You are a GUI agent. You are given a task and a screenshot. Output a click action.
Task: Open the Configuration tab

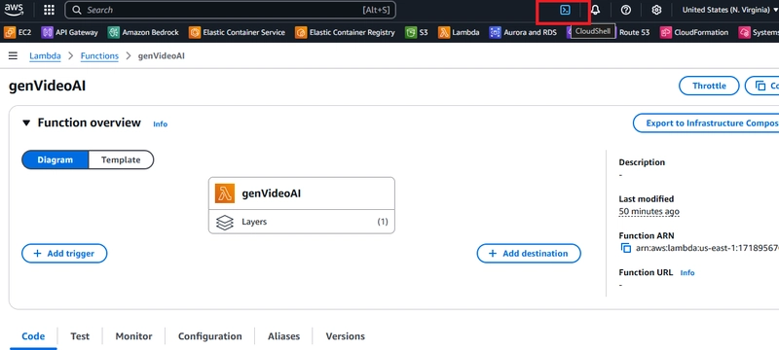coord(210,336)
